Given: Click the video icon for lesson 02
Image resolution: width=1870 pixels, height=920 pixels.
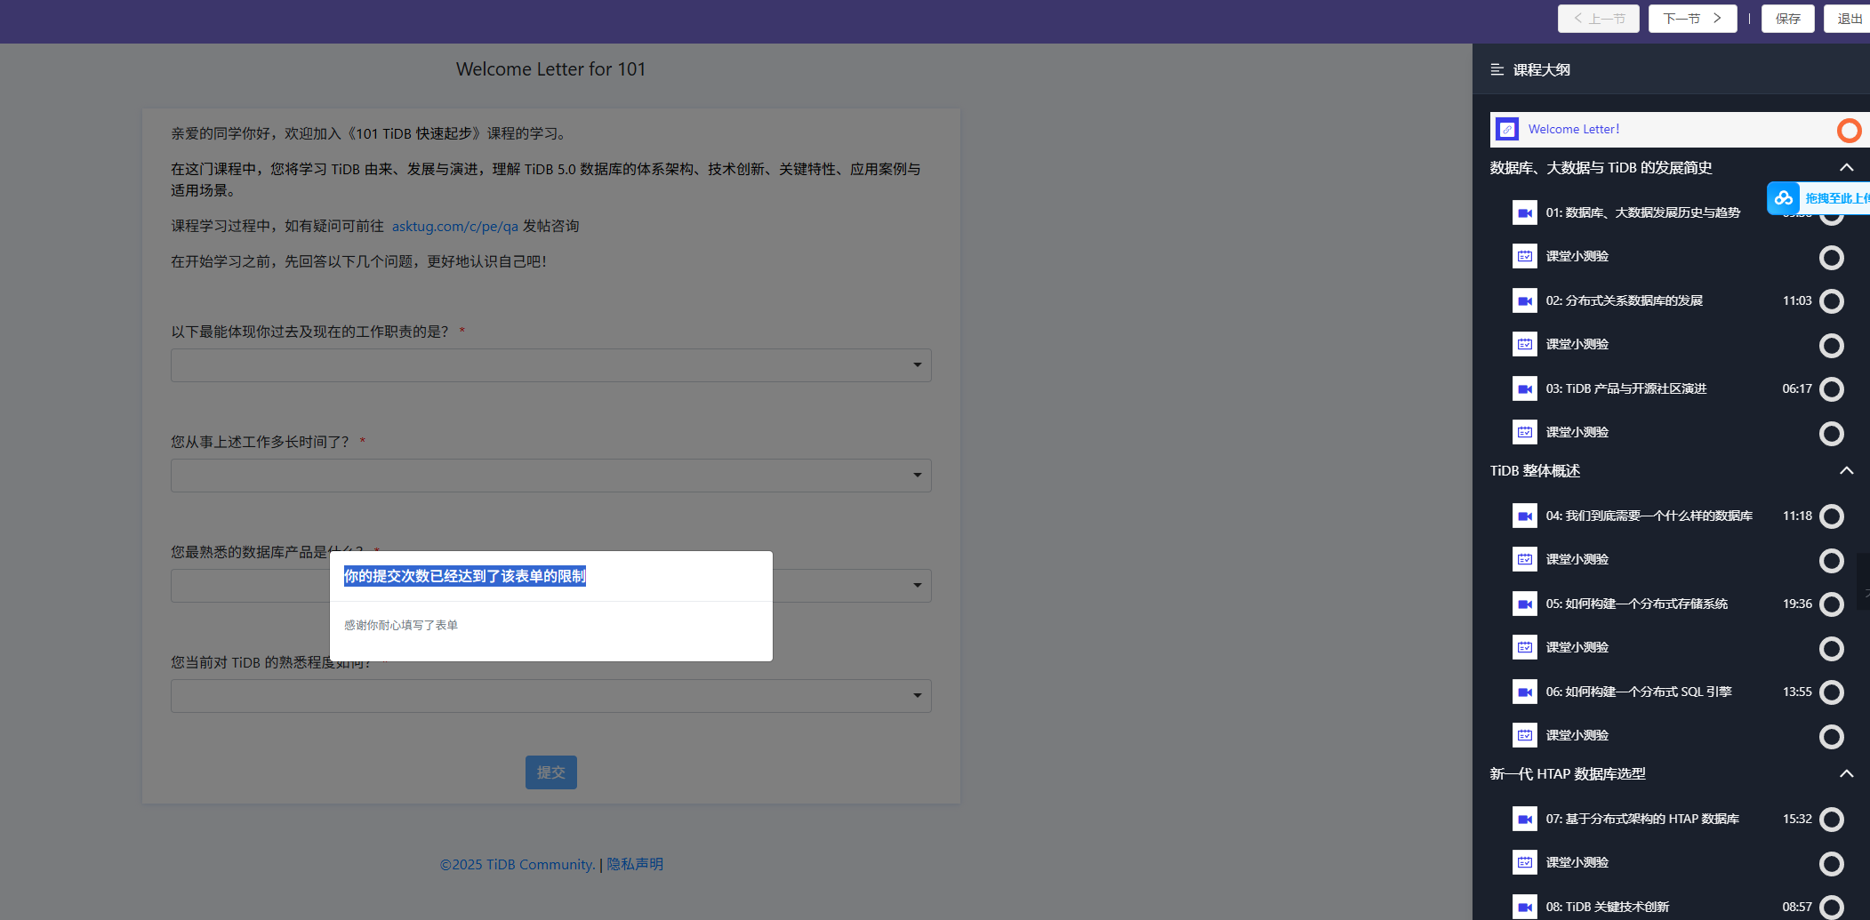Looking at the screenshot, I should coord(1525,300).
